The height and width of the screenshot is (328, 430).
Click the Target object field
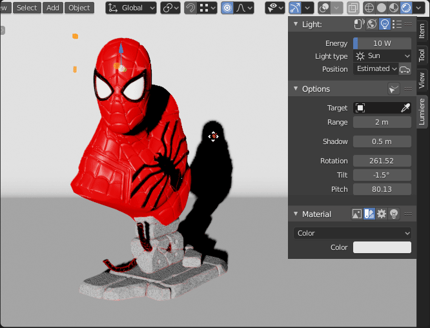point(382,108)
